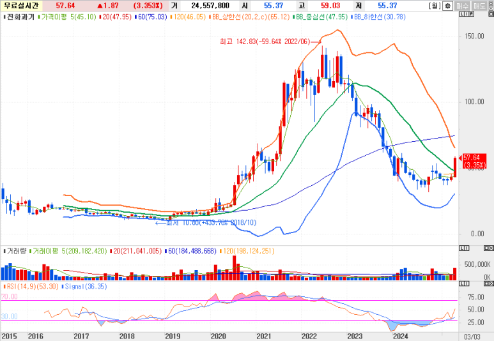Viewport: 494px width, 341px height.
Task: Click the 03/03 date label
Action: (472, 337)
